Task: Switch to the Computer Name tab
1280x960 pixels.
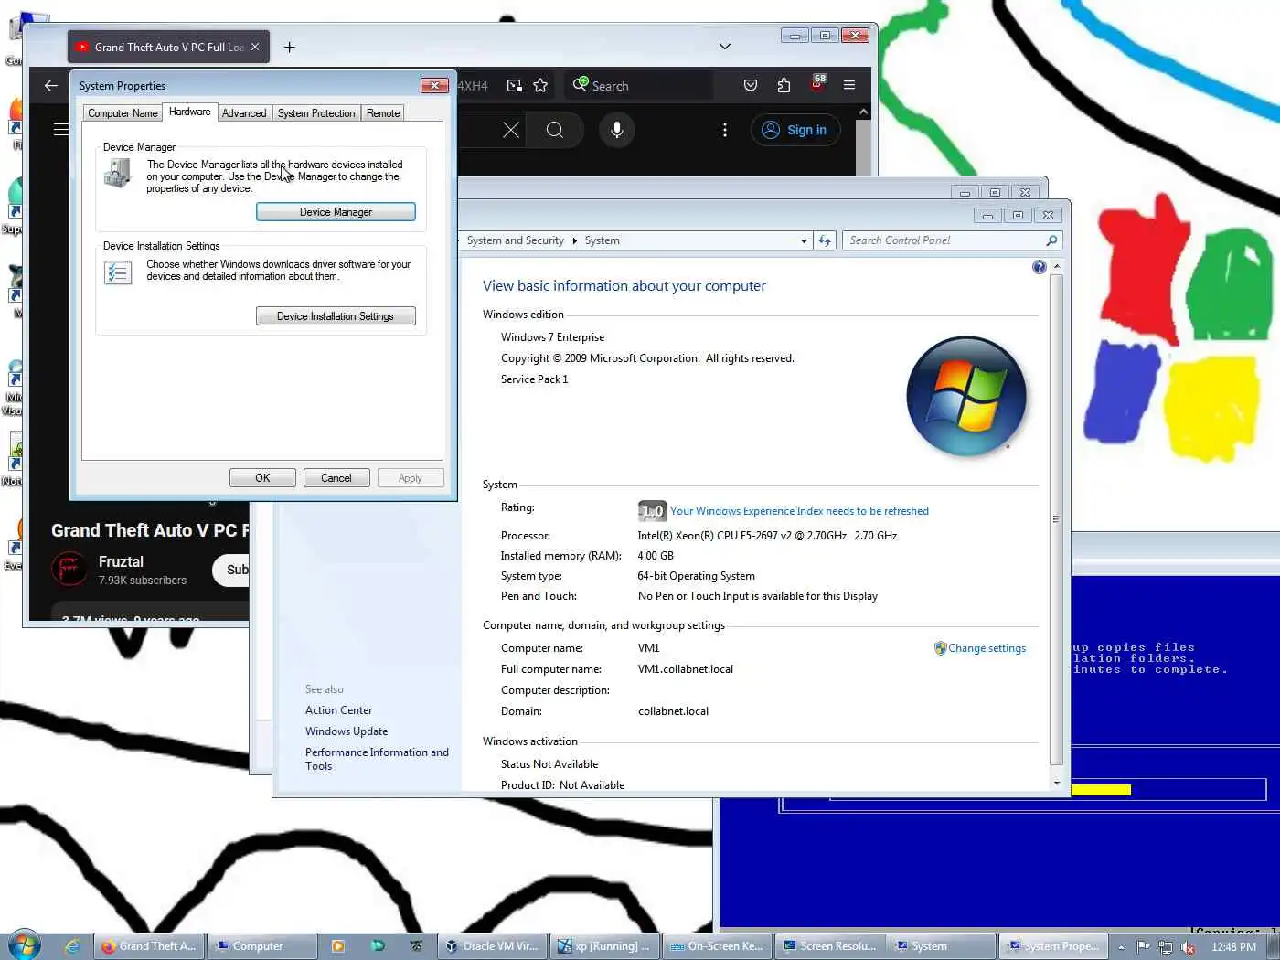Action: pos(123,113)
